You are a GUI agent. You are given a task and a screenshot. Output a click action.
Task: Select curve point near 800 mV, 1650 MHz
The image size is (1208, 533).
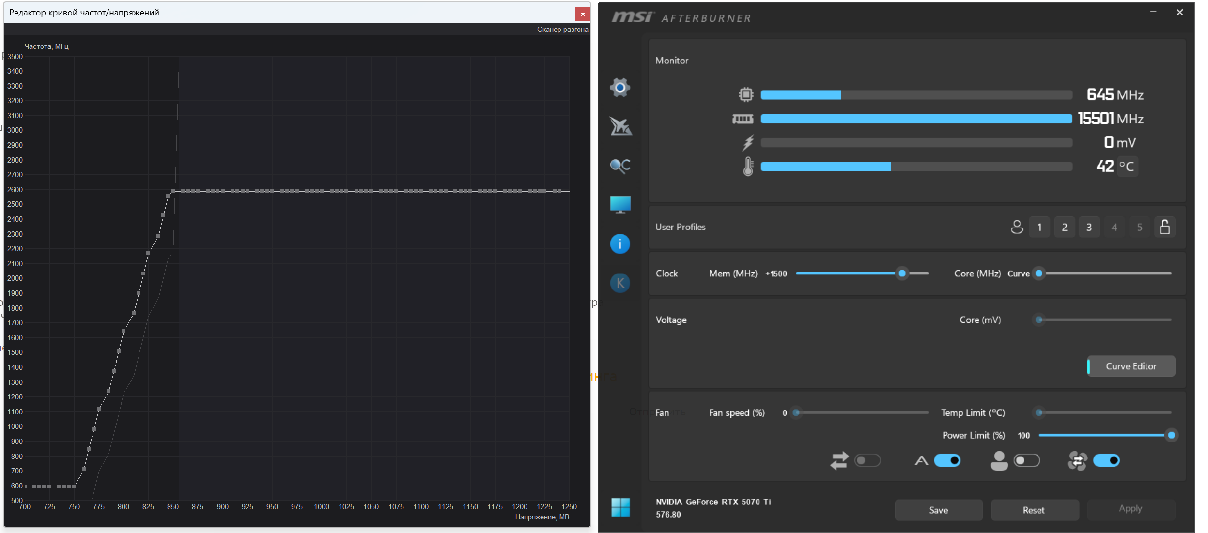[124, 331]
